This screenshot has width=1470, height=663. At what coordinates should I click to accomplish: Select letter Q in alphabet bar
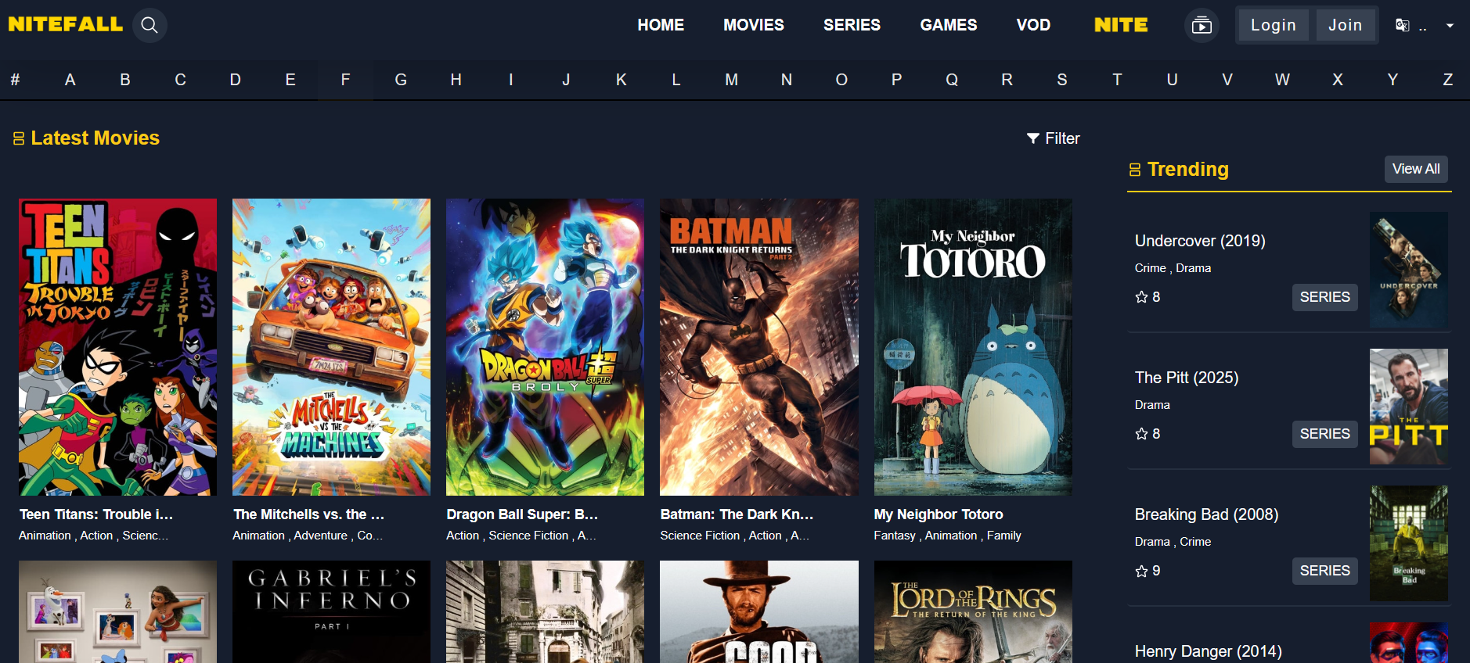point(952,80)
